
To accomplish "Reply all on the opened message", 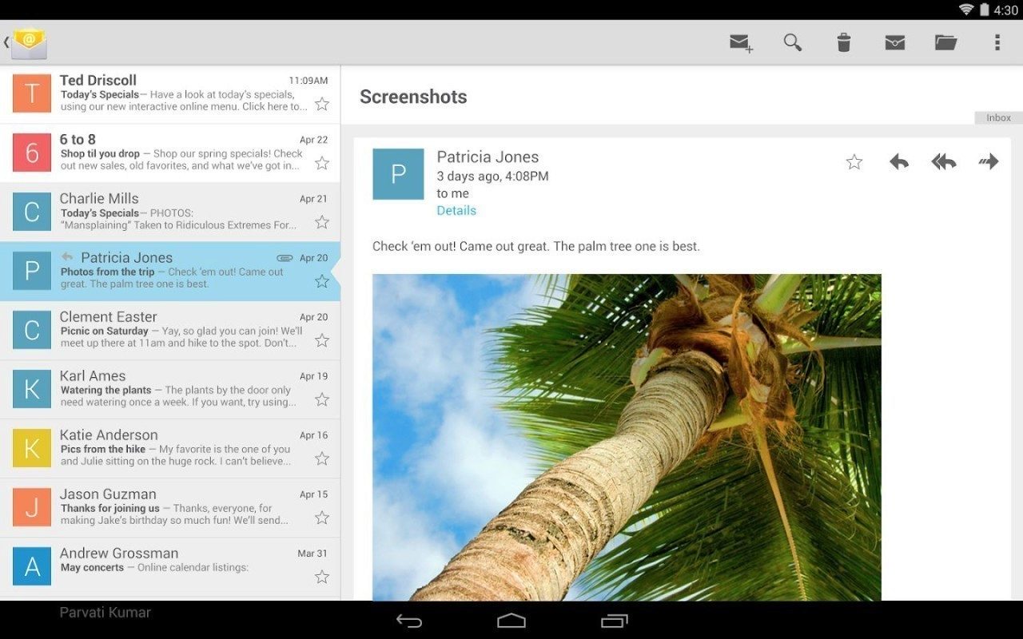I will 944,162.
